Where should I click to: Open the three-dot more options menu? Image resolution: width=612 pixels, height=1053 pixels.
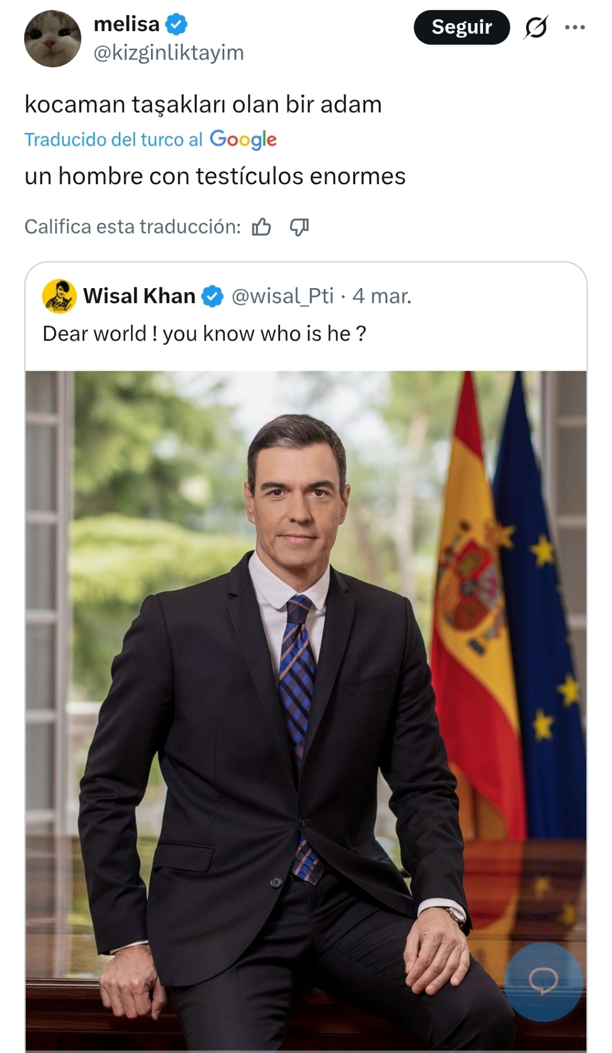tap(575, 27)
